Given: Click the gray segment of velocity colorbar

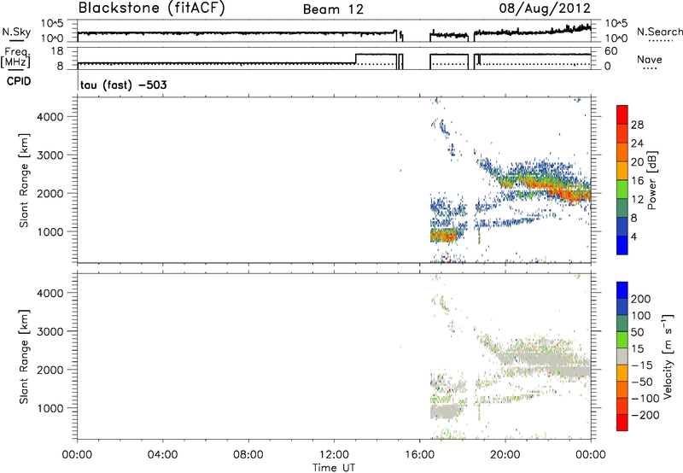Looking at the screenshot, I should coord(622,356).
